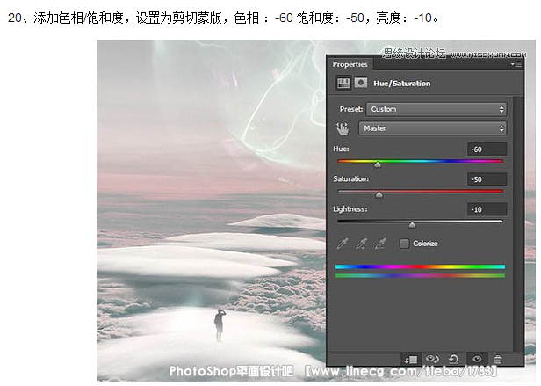Click the clip to layer icon
The height and width of the screenshot is (386, 541).
click(x=410, y=359)
